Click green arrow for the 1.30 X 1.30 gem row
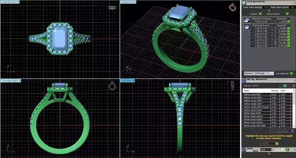 (289, 43)
